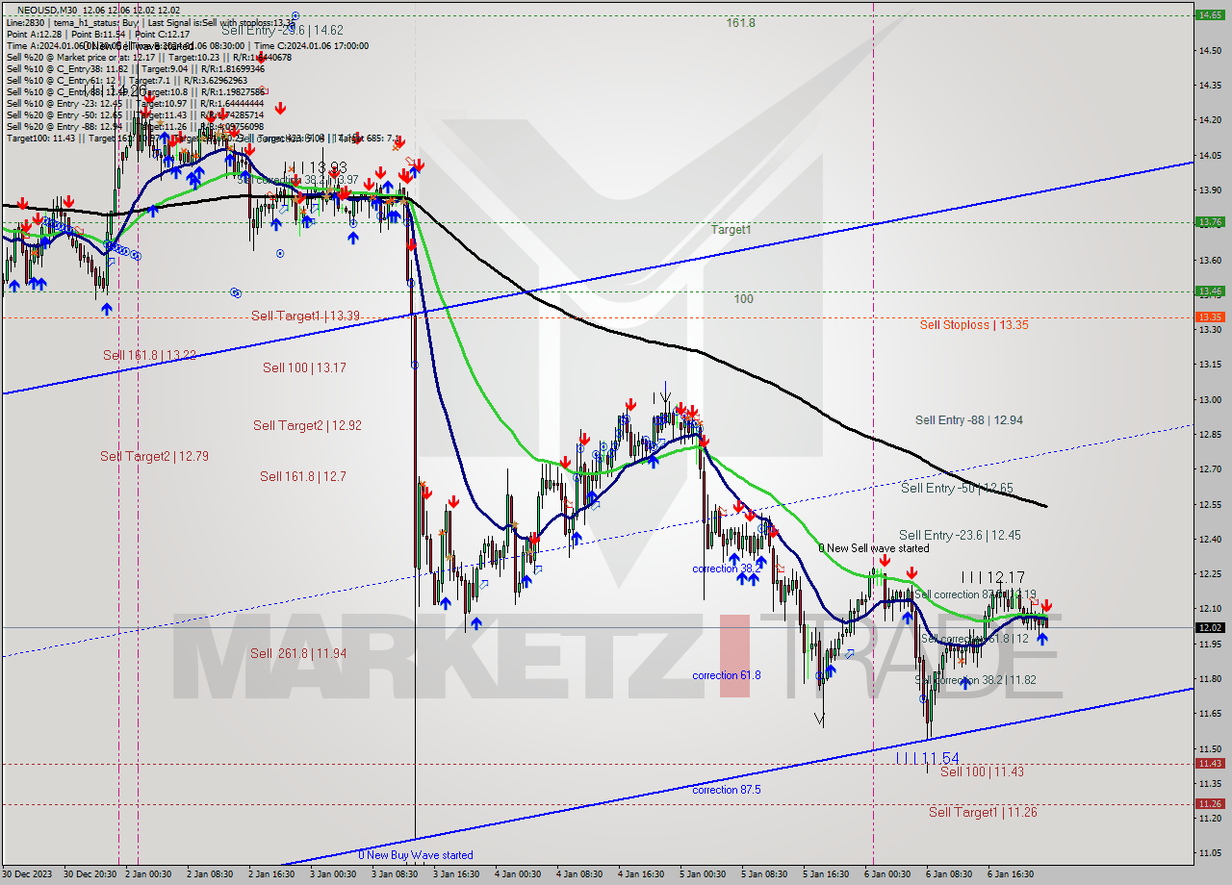Click the 12.55 price axis value

click(x=1209, y=504)
